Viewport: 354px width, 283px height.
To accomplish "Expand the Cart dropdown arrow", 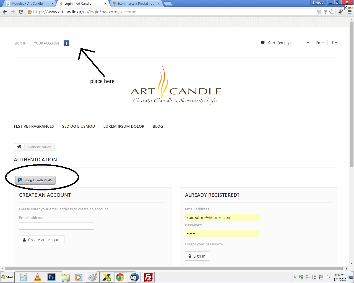I will [308, 43].
